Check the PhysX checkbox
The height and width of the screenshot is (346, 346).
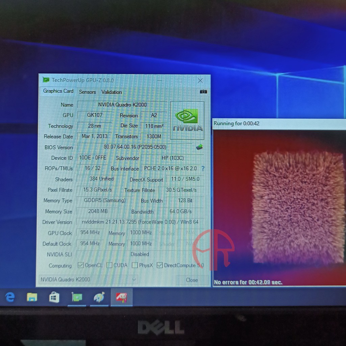(x=135, y=265)
